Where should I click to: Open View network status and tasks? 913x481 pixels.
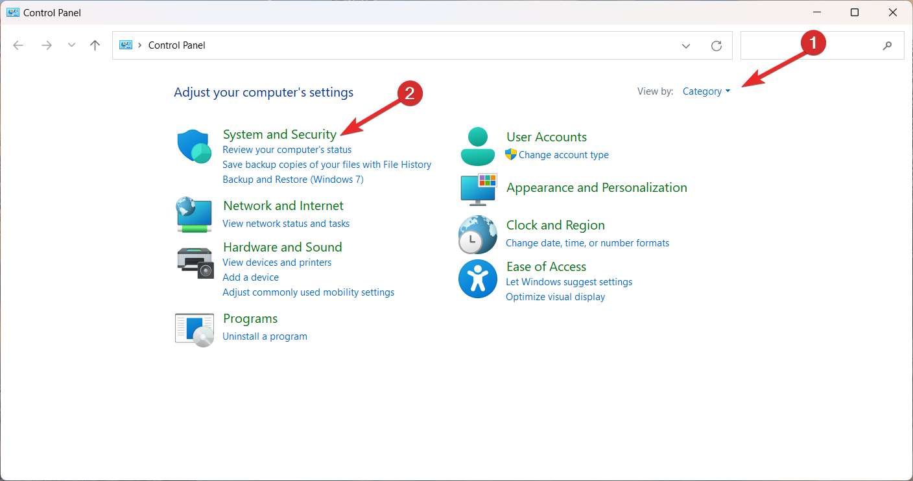(x=286, y=224)
